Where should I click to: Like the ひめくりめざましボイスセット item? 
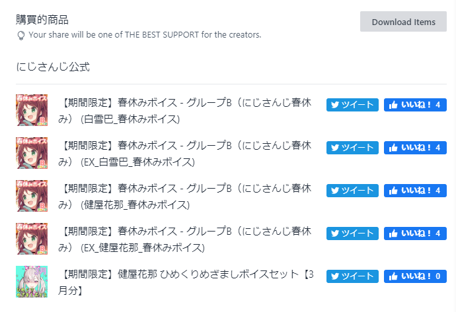(x=415, y=276)
